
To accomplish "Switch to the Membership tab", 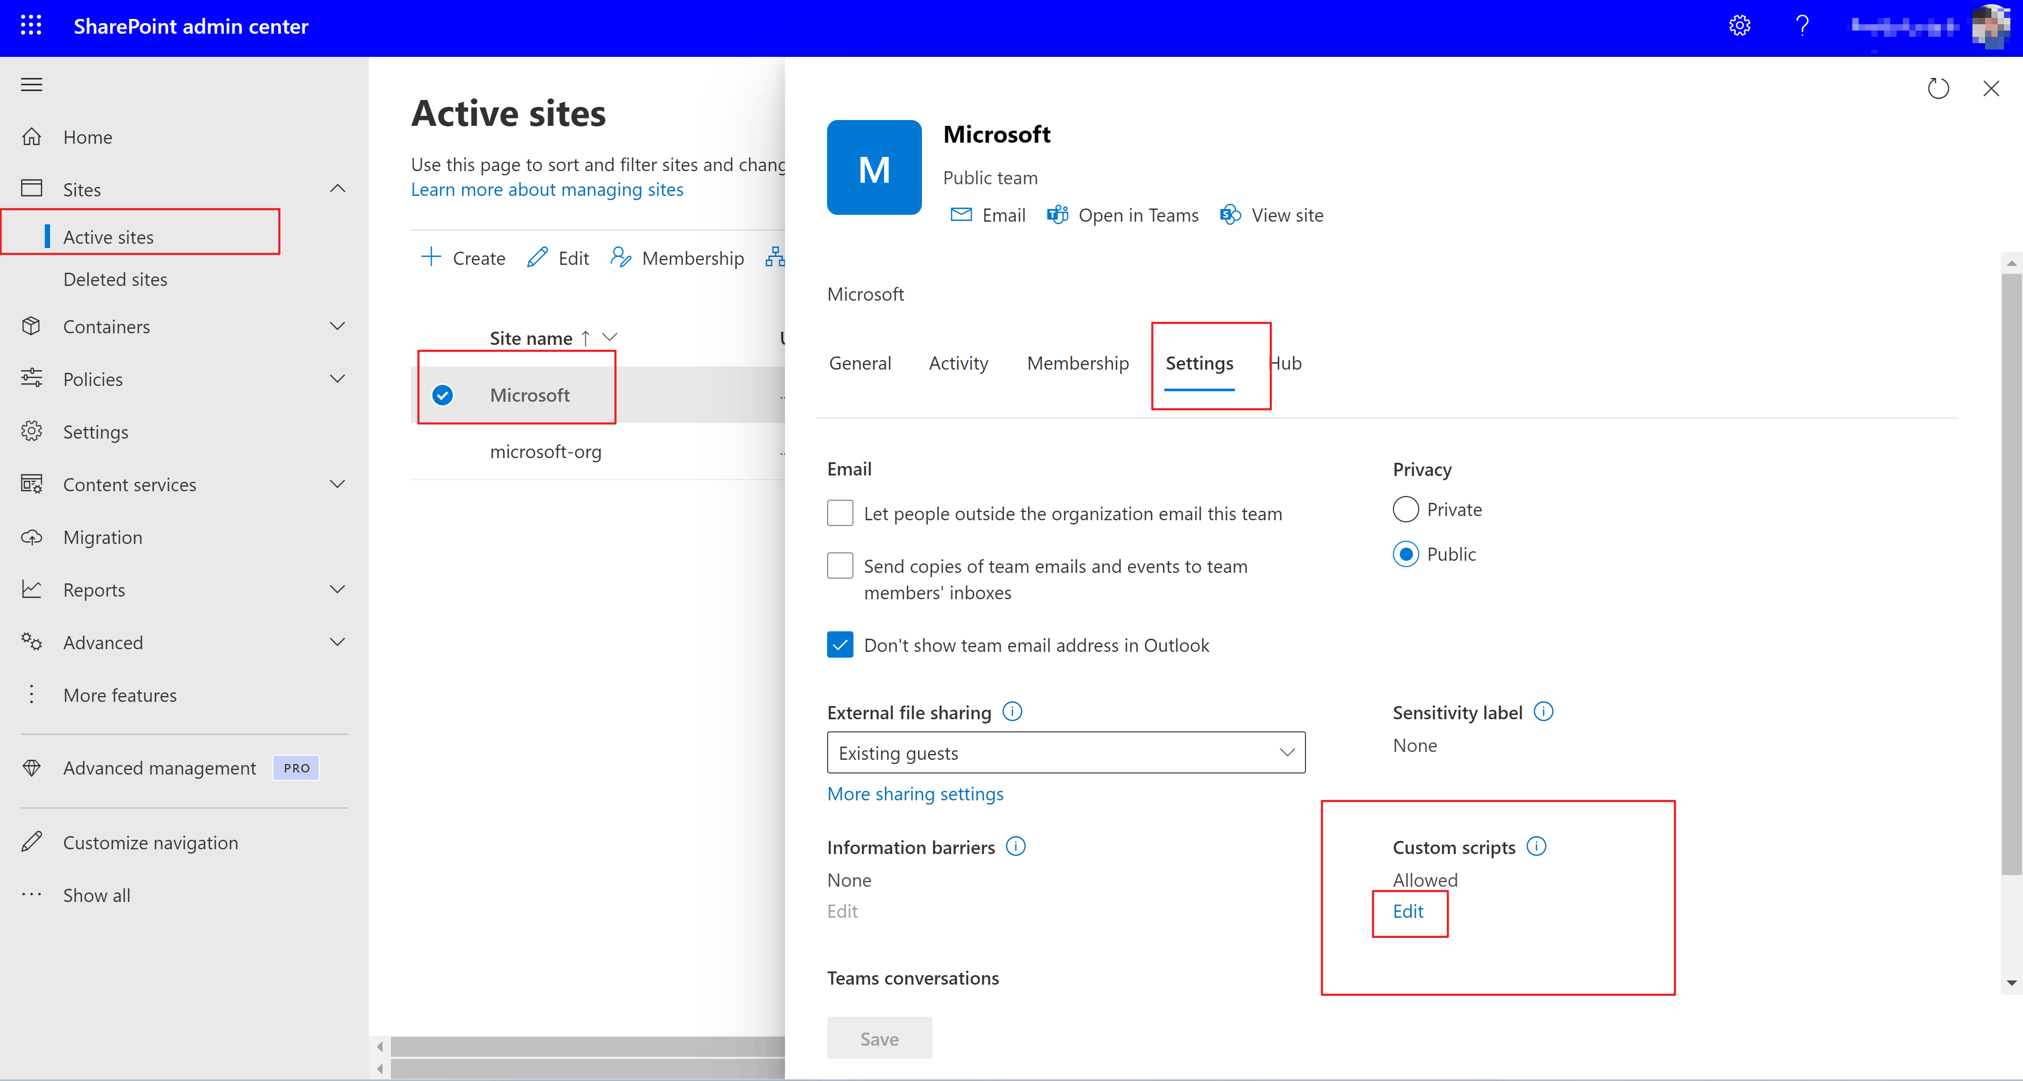I will (1077, 363).
